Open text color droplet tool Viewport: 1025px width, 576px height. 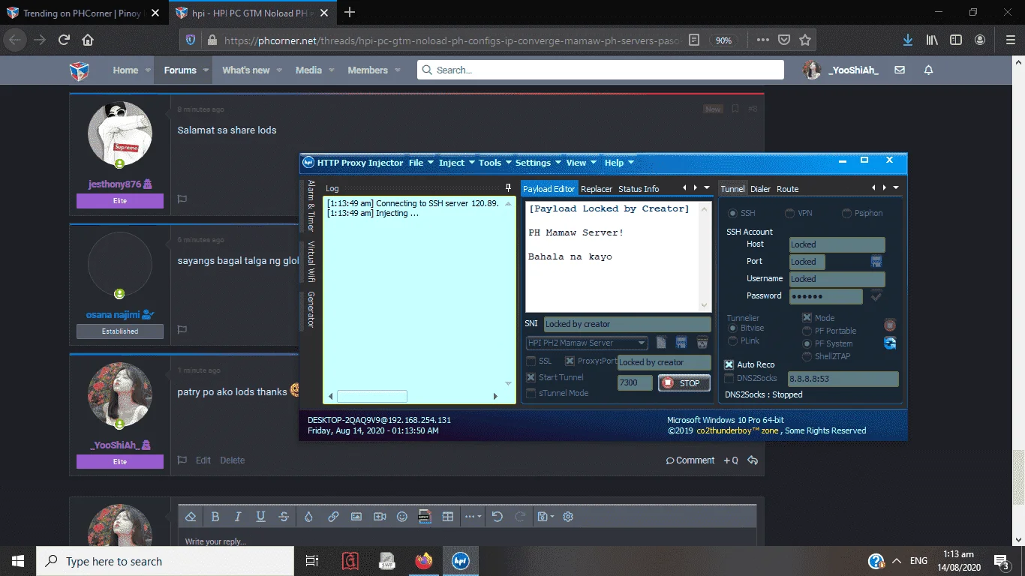coord(308,516)
